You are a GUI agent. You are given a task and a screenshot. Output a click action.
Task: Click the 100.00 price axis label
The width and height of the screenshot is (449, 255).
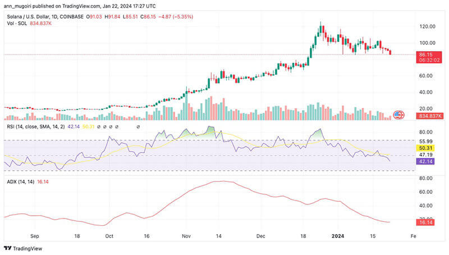(x=427, y=43)
